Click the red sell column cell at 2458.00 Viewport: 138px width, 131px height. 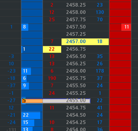pos(120,13)
